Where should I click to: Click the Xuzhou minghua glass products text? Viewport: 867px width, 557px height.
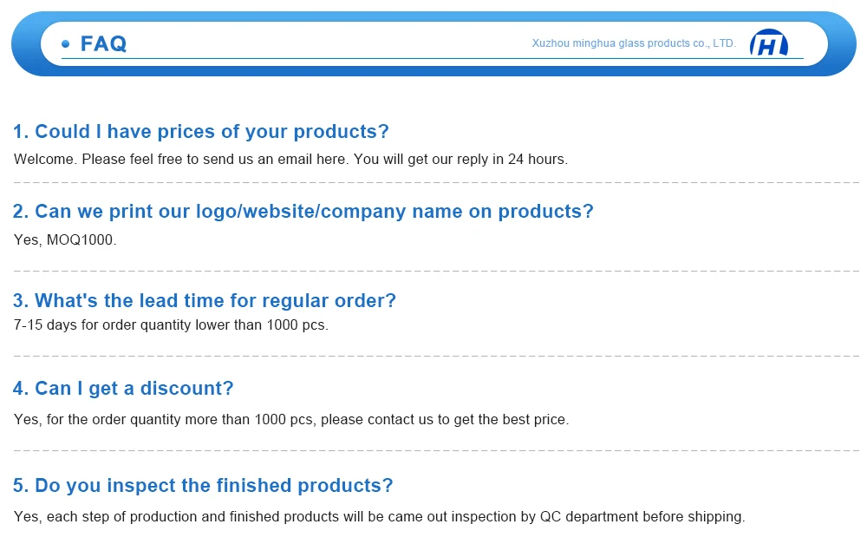[x=633, y=43]
